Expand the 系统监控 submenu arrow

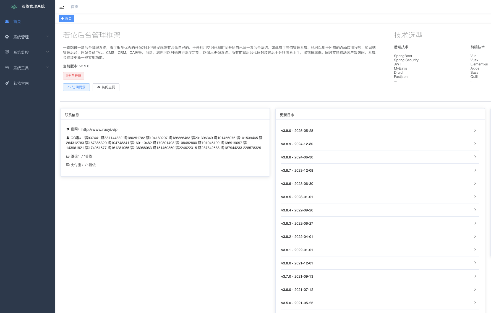click(48, 52)
